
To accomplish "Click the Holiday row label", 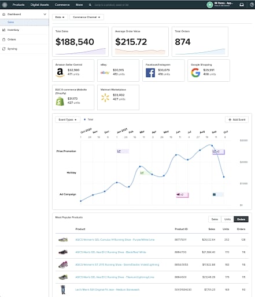I will tap(71, 172).
